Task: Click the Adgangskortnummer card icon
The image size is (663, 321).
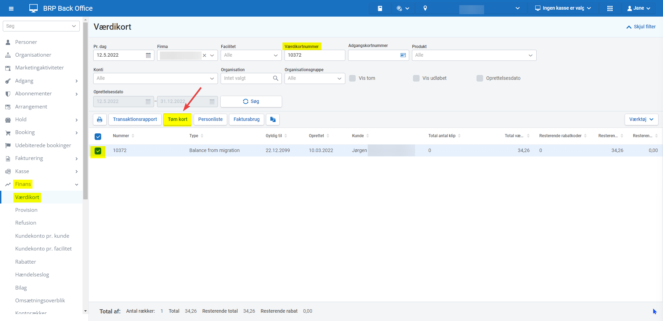Action: point(403,55)
